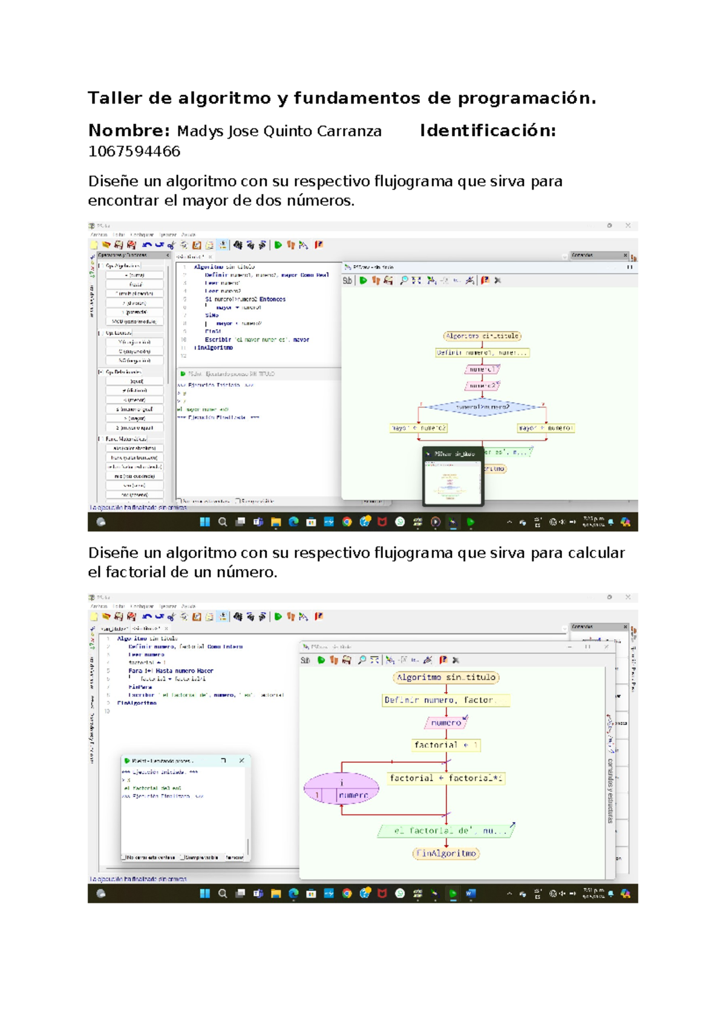
Task: Click zoom magnifier in upper PSDraw toolbar
Action: click(x=404, y=280)
